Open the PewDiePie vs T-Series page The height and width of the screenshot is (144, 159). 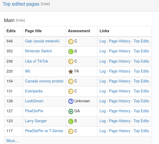pyautogui.click(x=44, y=131)
